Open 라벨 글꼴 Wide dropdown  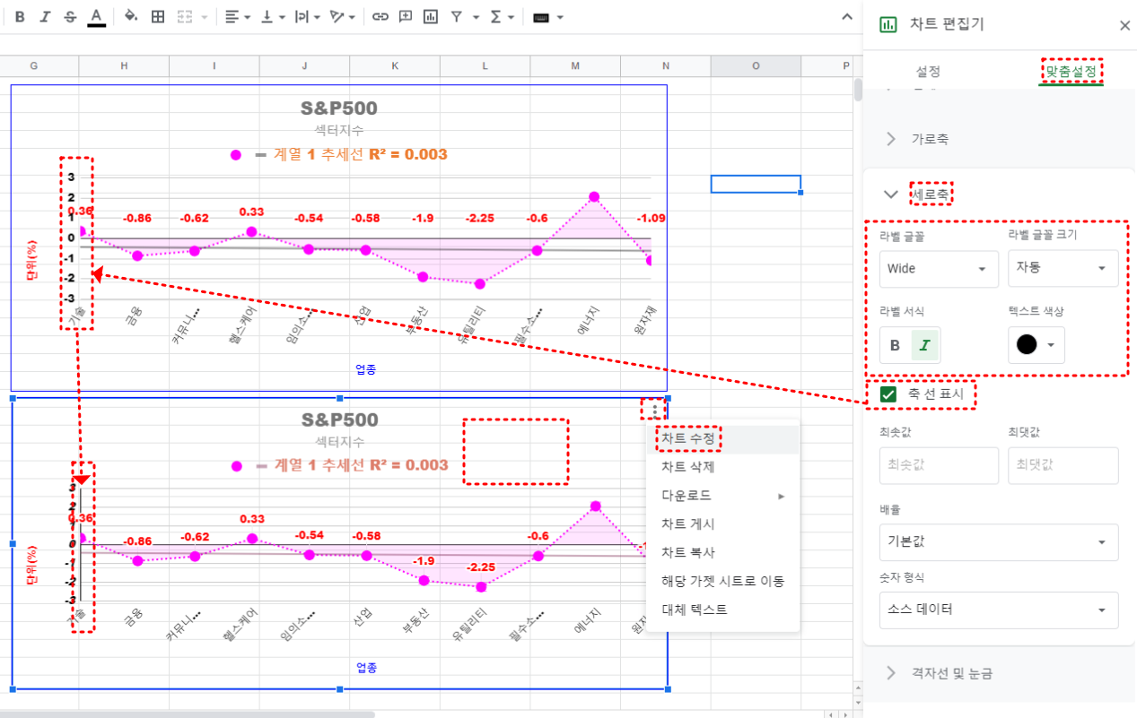939,269
